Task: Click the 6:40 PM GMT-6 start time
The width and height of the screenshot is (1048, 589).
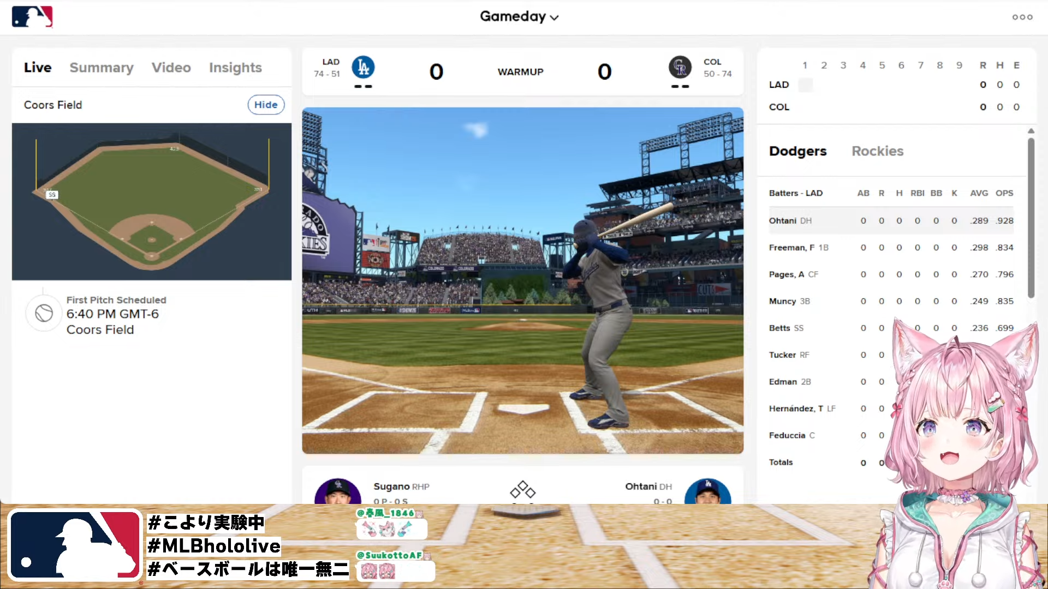Action: click(112, 314)
